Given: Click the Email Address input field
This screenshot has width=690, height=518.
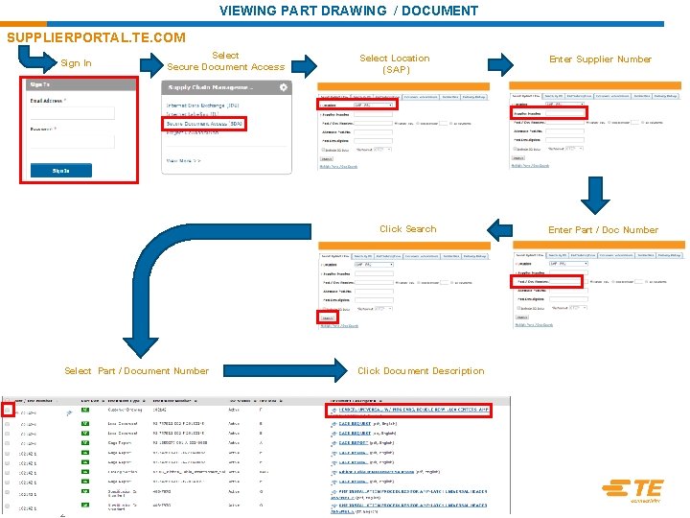Looking at the screenshot, I should 73,113.
